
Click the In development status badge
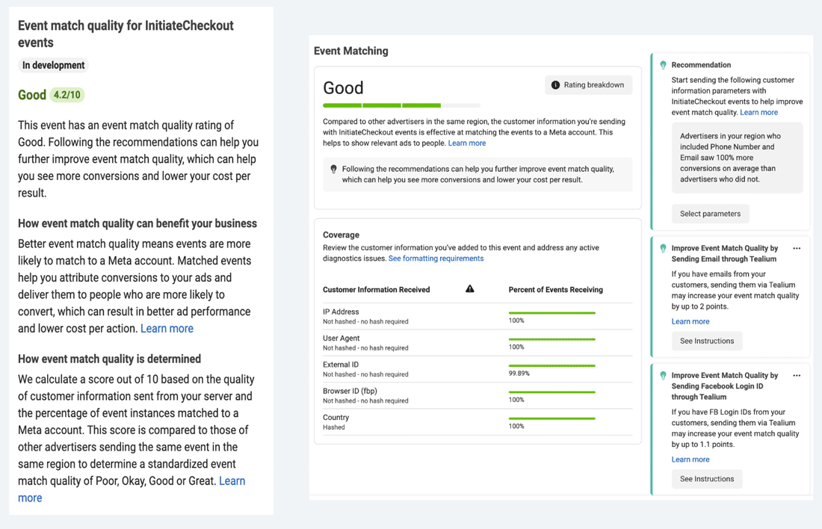52,65
